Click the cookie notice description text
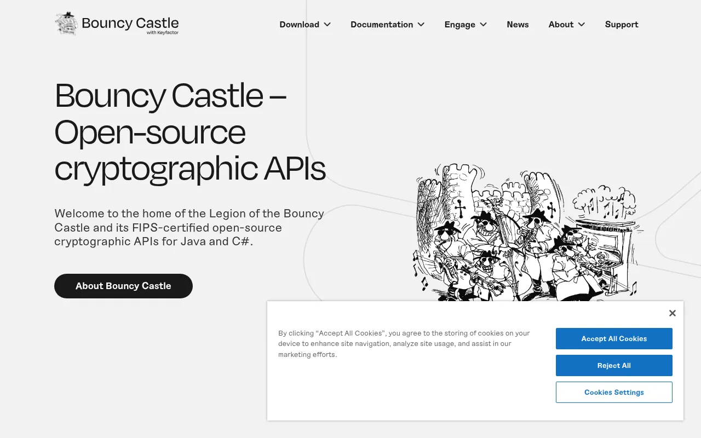The image size is (701, 438). tap(404, 344)
